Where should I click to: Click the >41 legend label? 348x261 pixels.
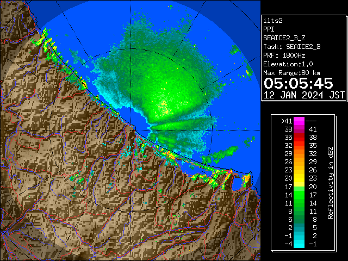tap(287, 121)
